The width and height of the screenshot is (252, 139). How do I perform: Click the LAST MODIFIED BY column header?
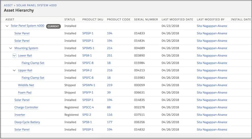(x=211, y=19)
